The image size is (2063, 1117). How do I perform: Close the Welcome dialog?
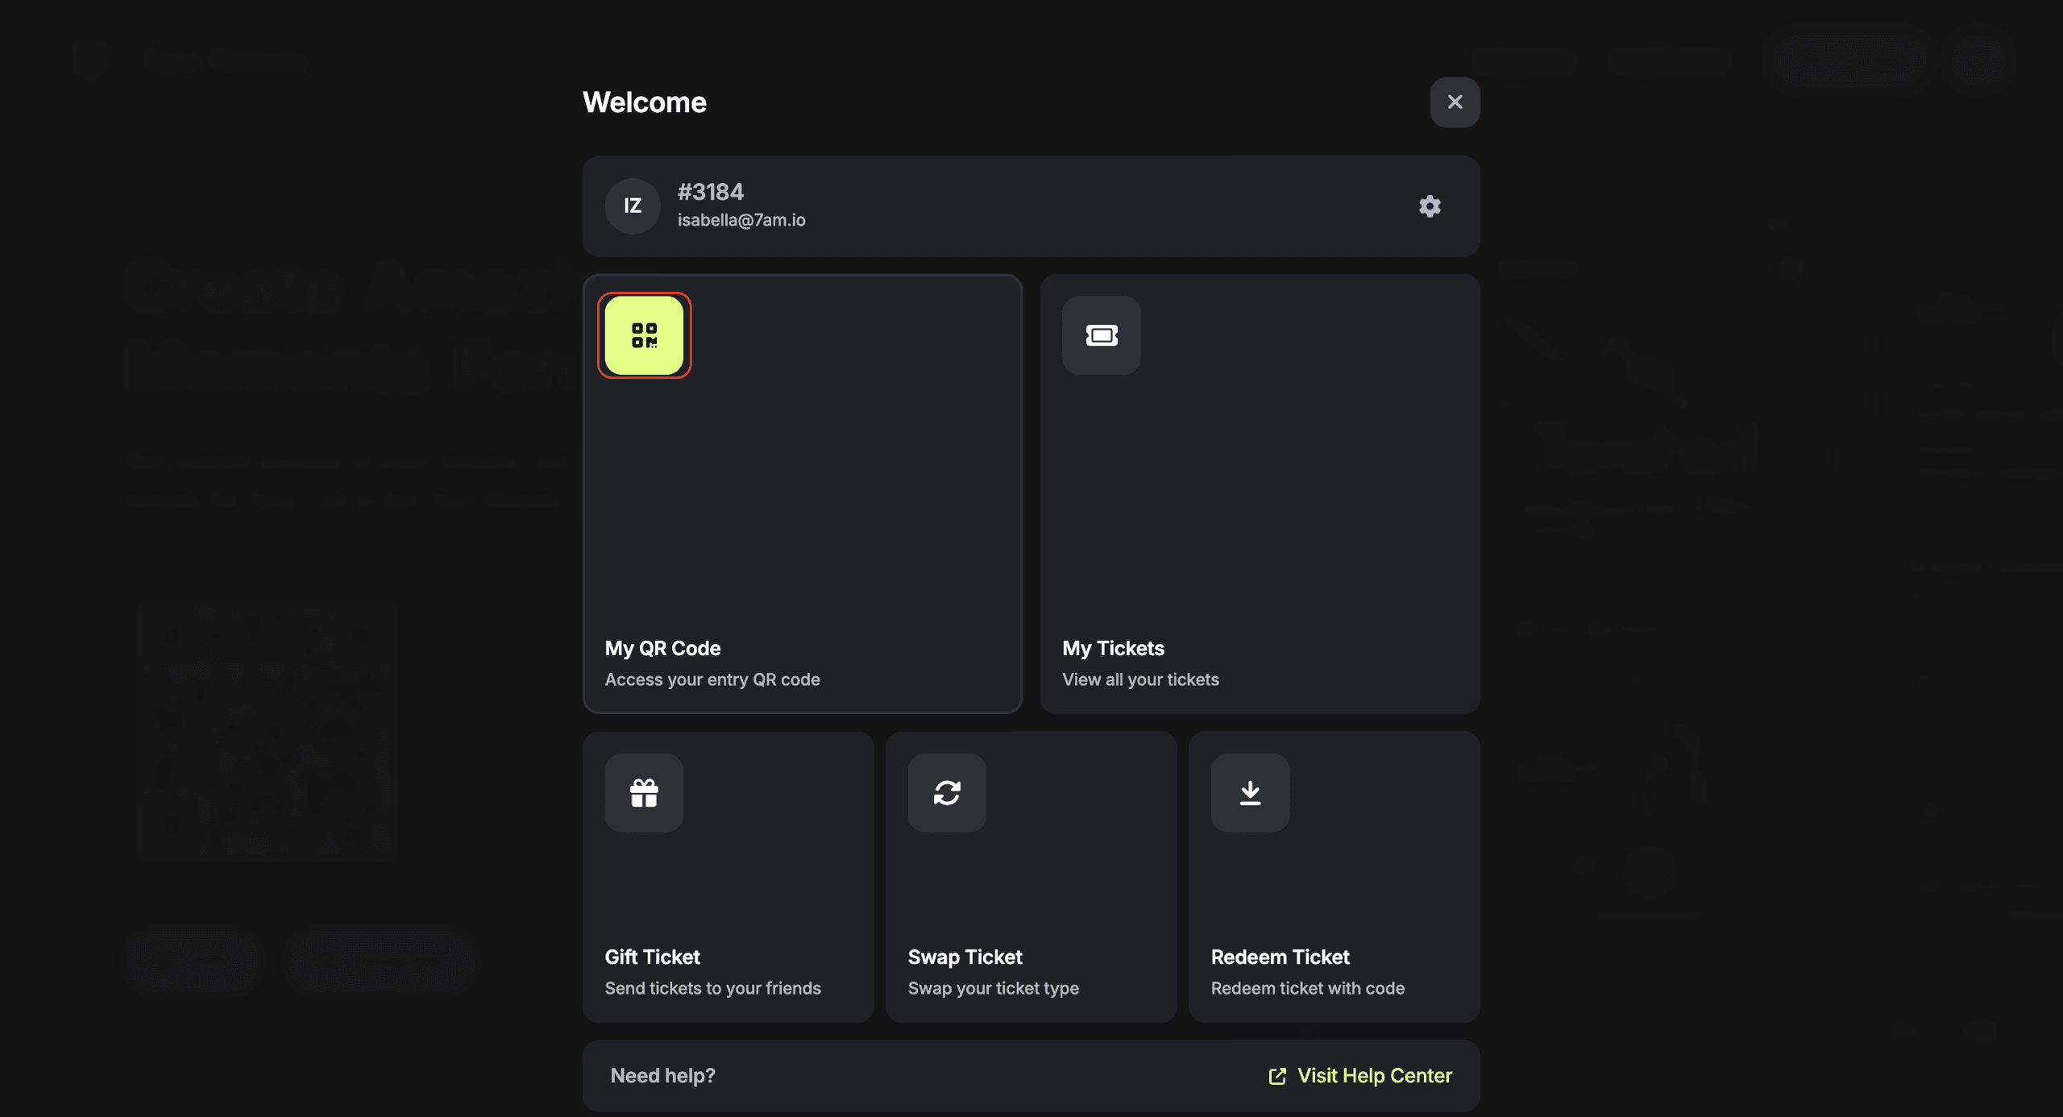pyautogui.click(x=1455, y=102)
